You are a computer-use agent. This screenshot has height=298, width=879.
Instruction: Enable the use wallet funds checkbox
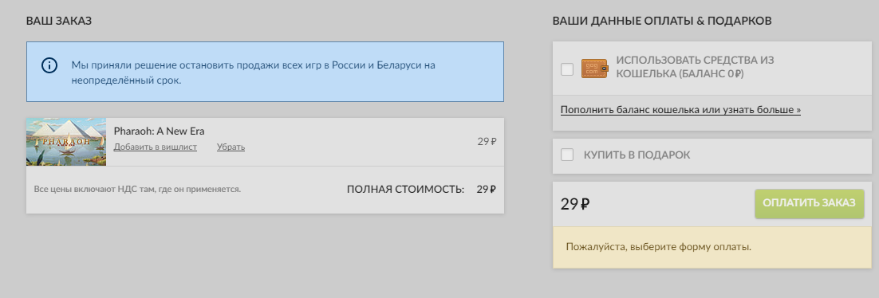tap(567, 69)
